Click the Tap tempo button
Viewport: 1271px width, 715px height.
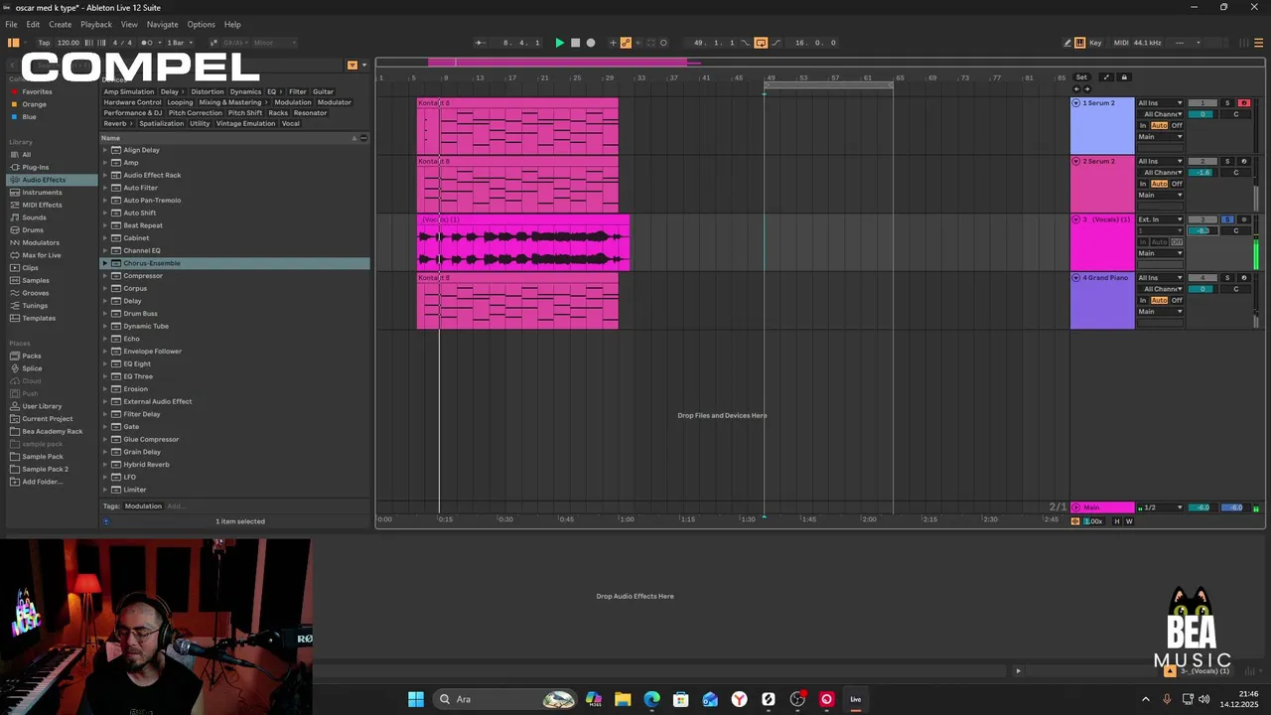click(x=44, y=43)
